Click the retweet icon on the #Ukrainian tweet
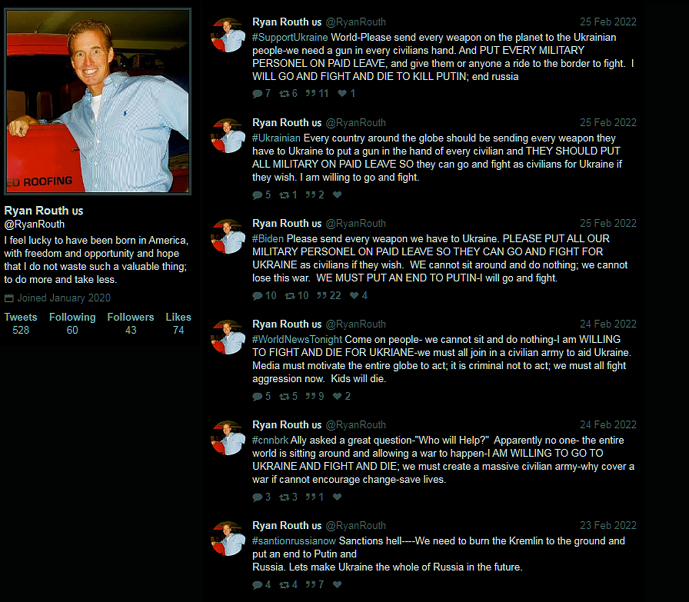 coord(285,195)
